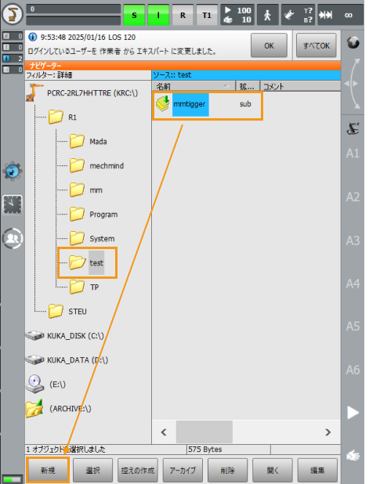The image size is (369, 484).
Task: Open the KUKA robot main menu icon
Action: coord(13,14)
